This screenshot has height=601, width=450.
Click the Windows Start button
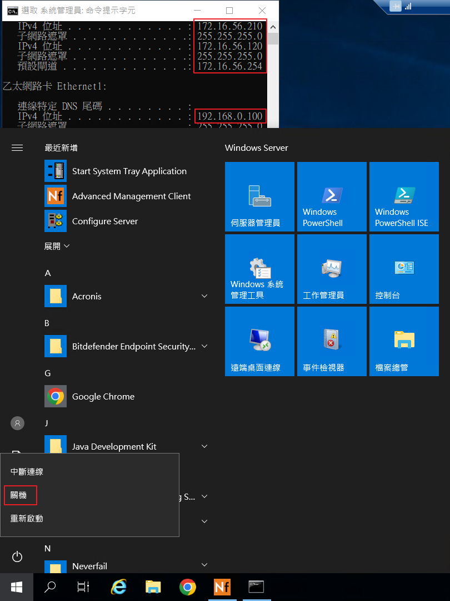point(17,587)
